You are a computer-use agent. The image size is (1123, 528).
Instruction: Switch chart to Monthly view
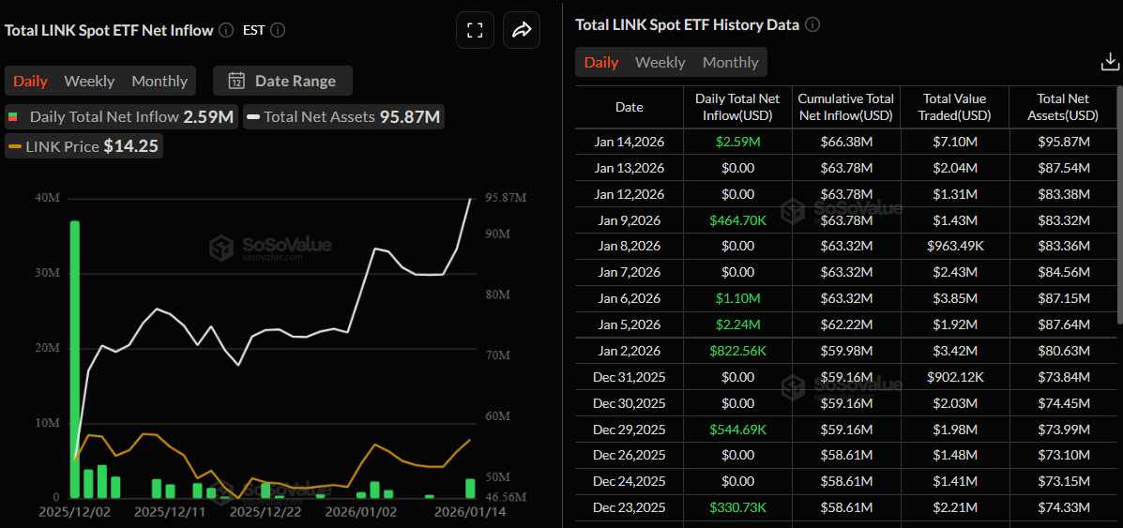point(159,81)
